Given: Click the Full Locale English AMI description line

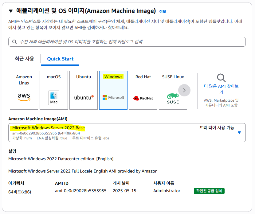Looking at the screenshot, I should tap(83, 171).
